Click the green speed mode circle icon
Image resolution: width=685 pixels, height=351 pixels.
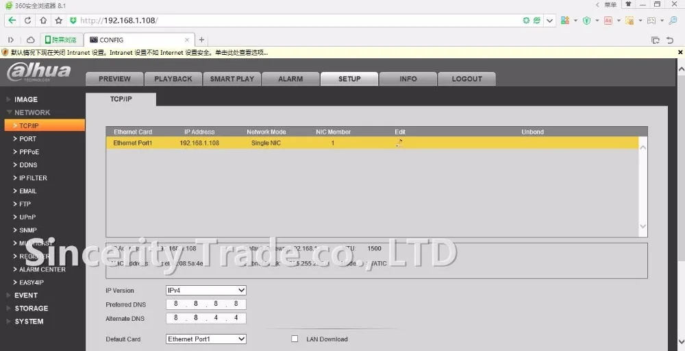click(x=526, y=21)
